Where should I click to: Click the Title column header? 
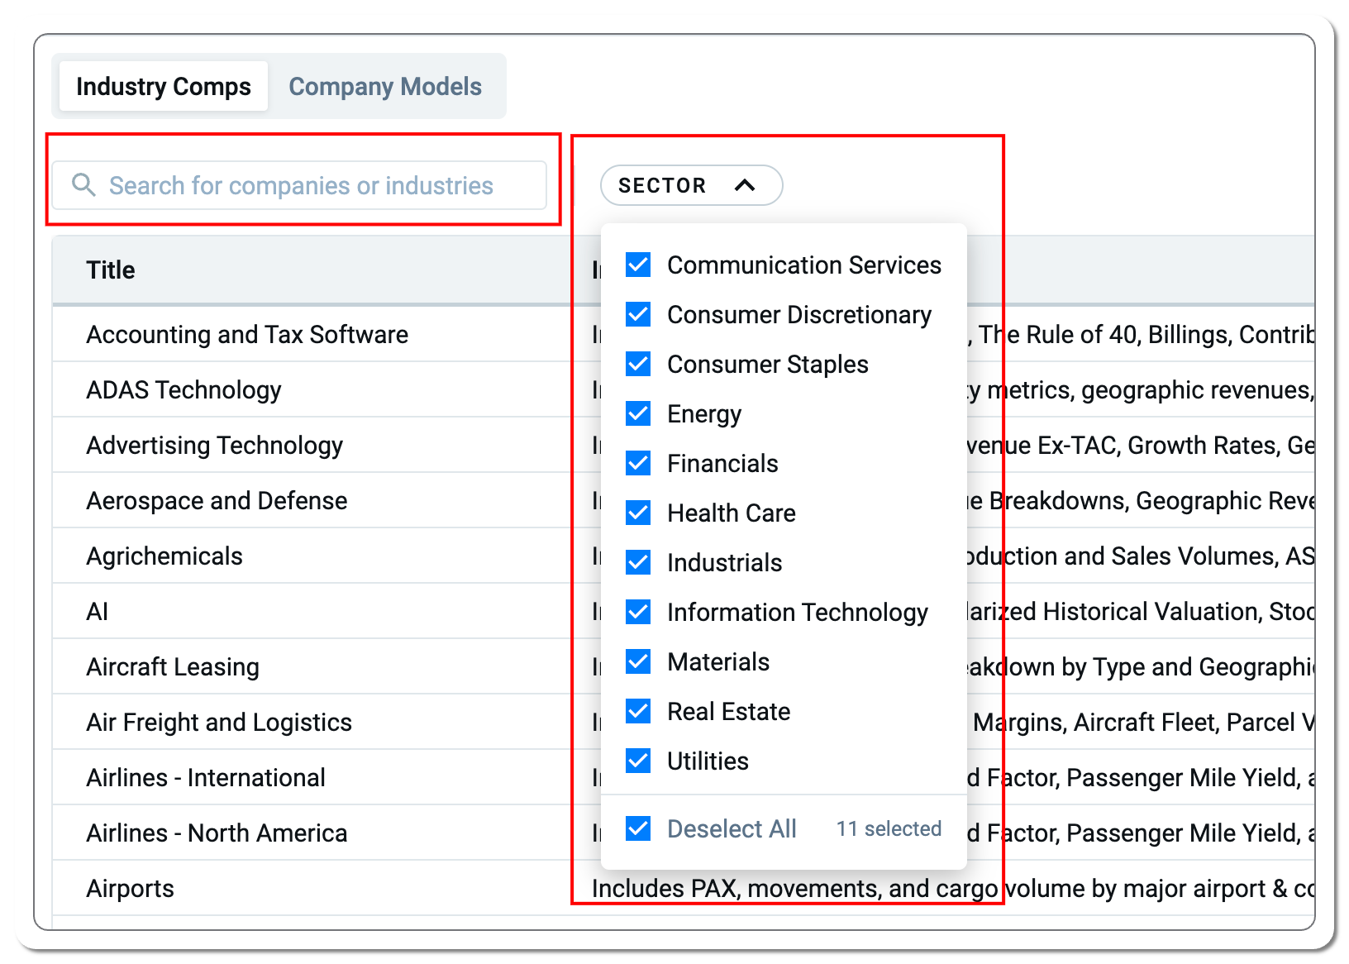[111, 270]
